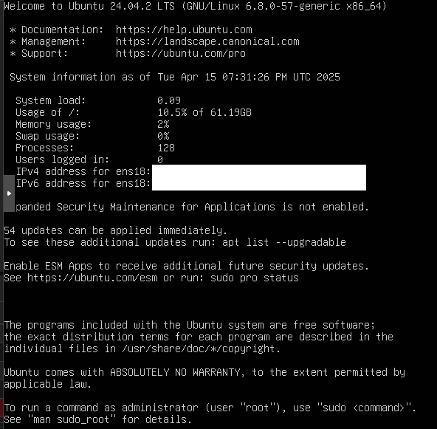Screen dimensions: 437x429
Task: Select the Memory usage value 2%
Action: 163,124
